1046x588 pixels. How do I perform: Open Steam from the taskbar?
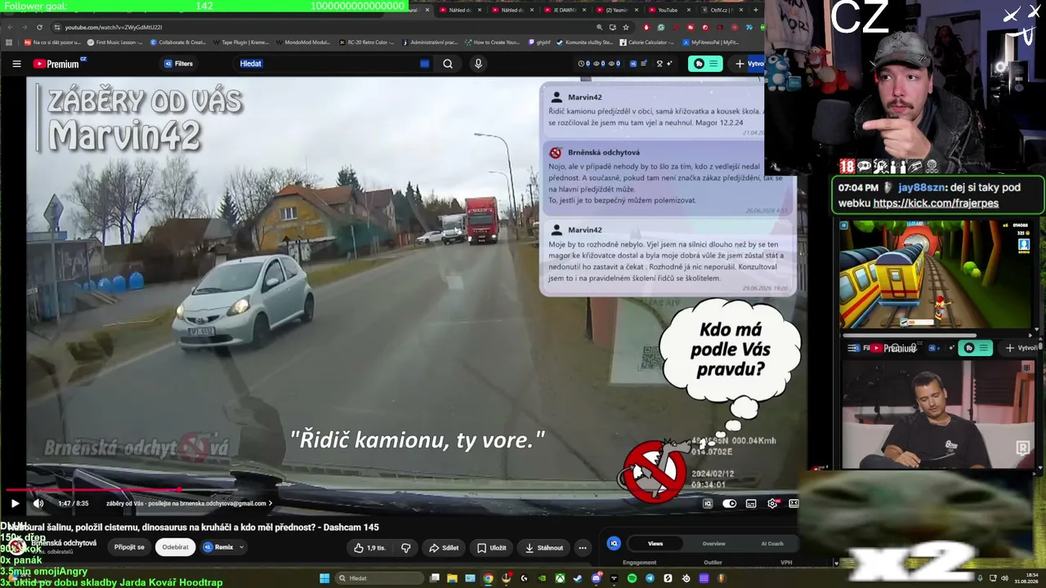point(579,578)
